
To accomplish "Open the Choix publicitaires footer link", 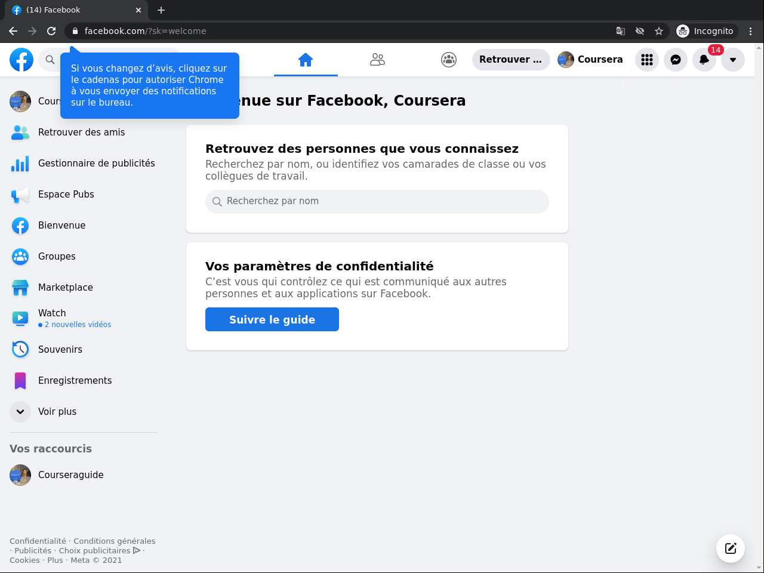I will coord(100,551).
